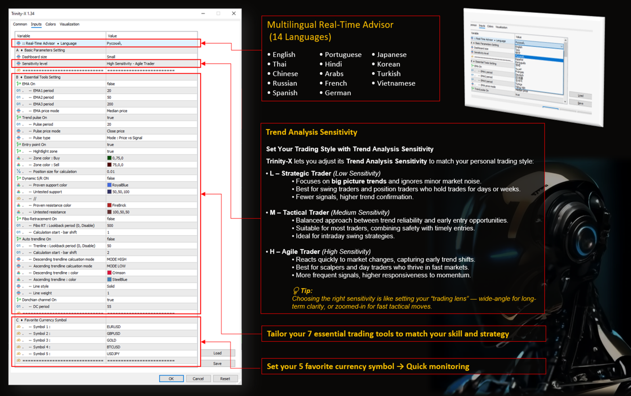
Task: Click the Entry point On boolean icon
Action: [x=19, y=145]
